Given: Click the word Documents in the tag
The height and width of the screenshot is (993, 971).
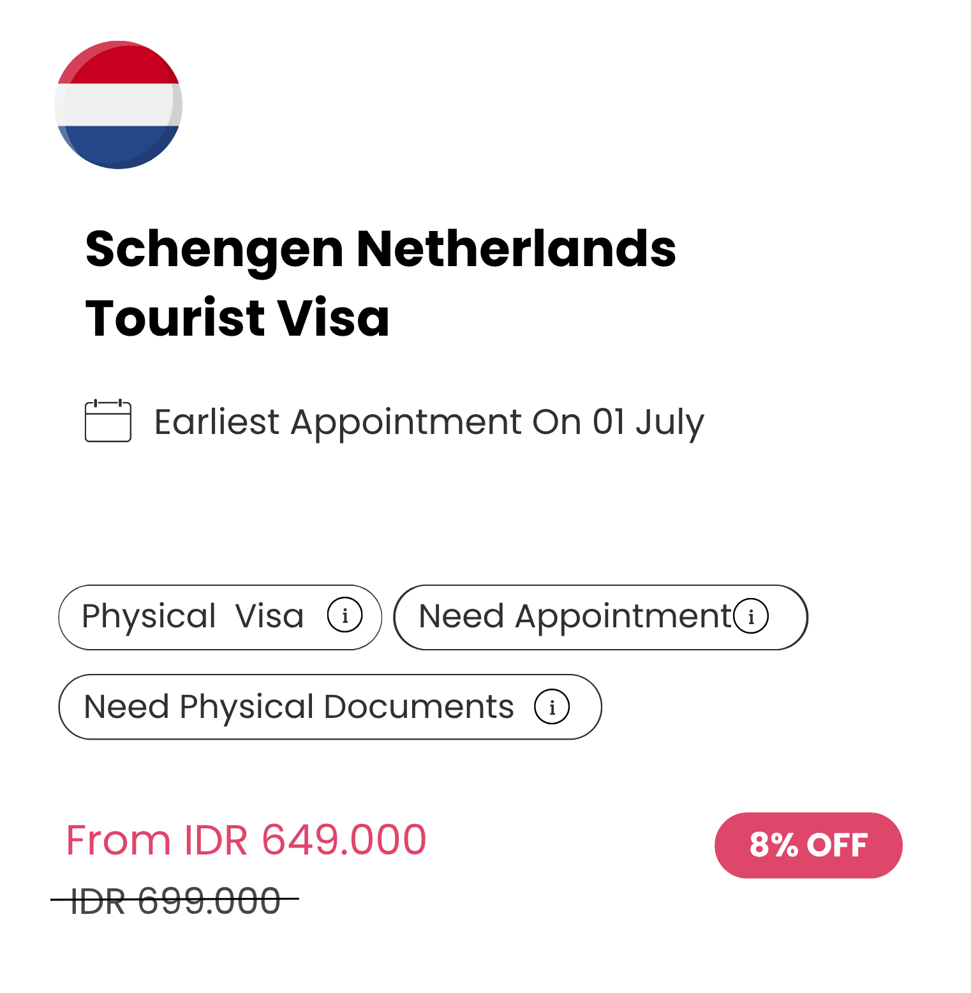Looking at the screenshot, I should coord(419,707).
